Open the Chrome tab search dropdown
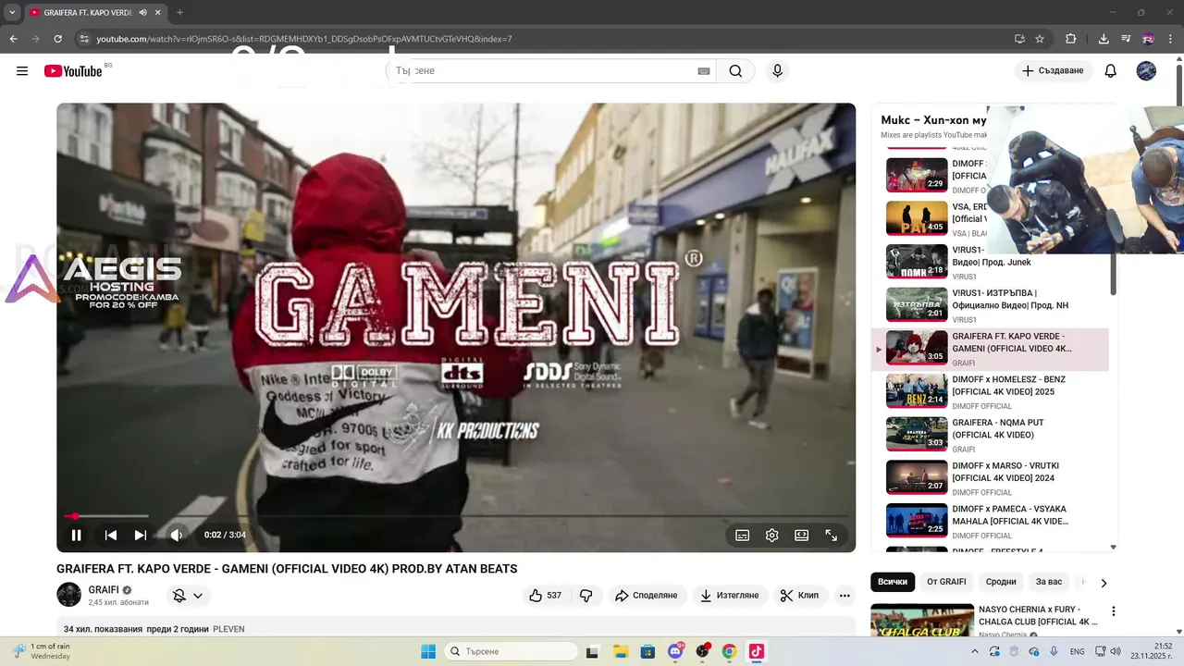Screen dimensions: 1184x666 click(12, 12)
